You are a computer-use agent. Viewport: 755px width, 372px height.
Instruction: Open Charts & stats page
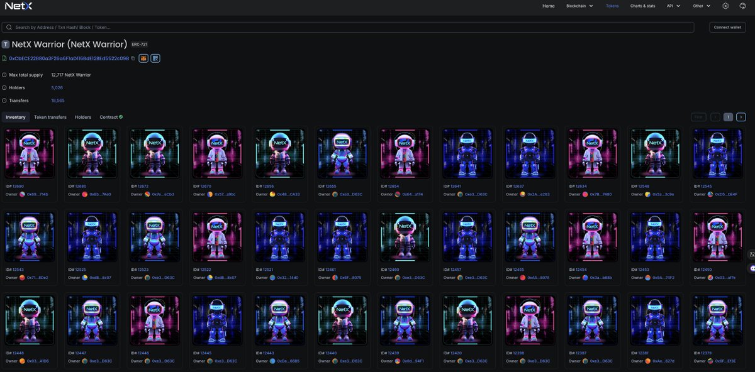tap(642, 6)
